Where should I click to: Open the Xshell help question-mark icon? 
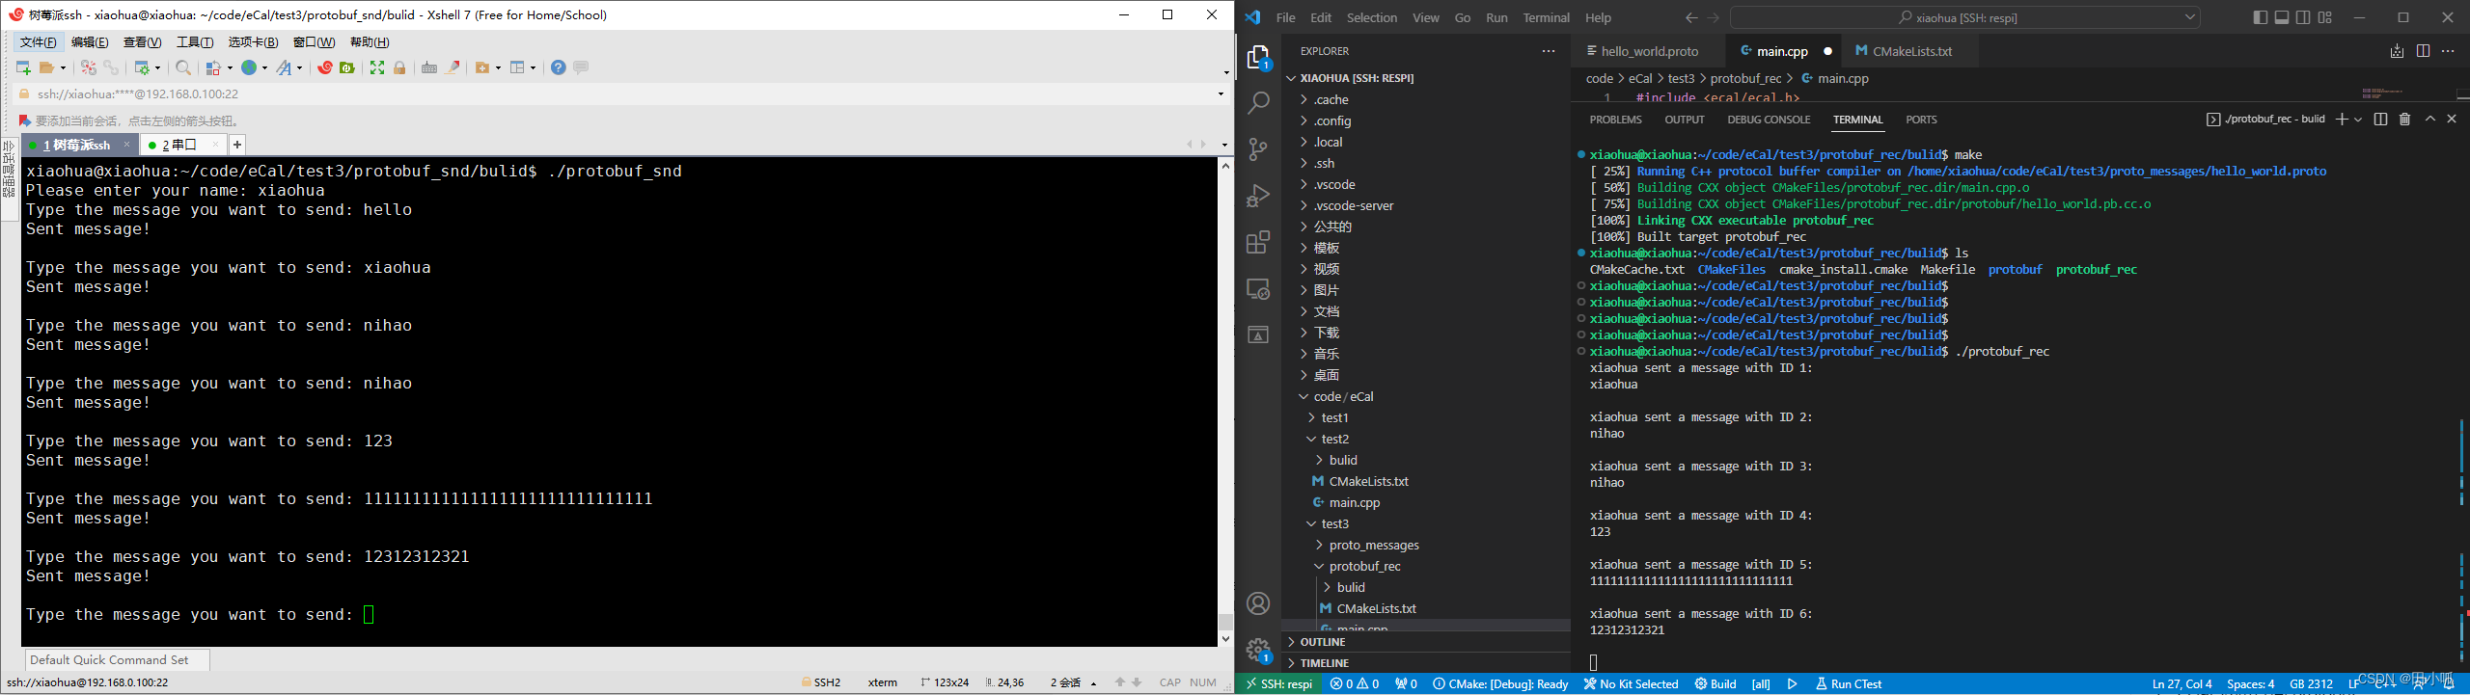click(558, 67)
